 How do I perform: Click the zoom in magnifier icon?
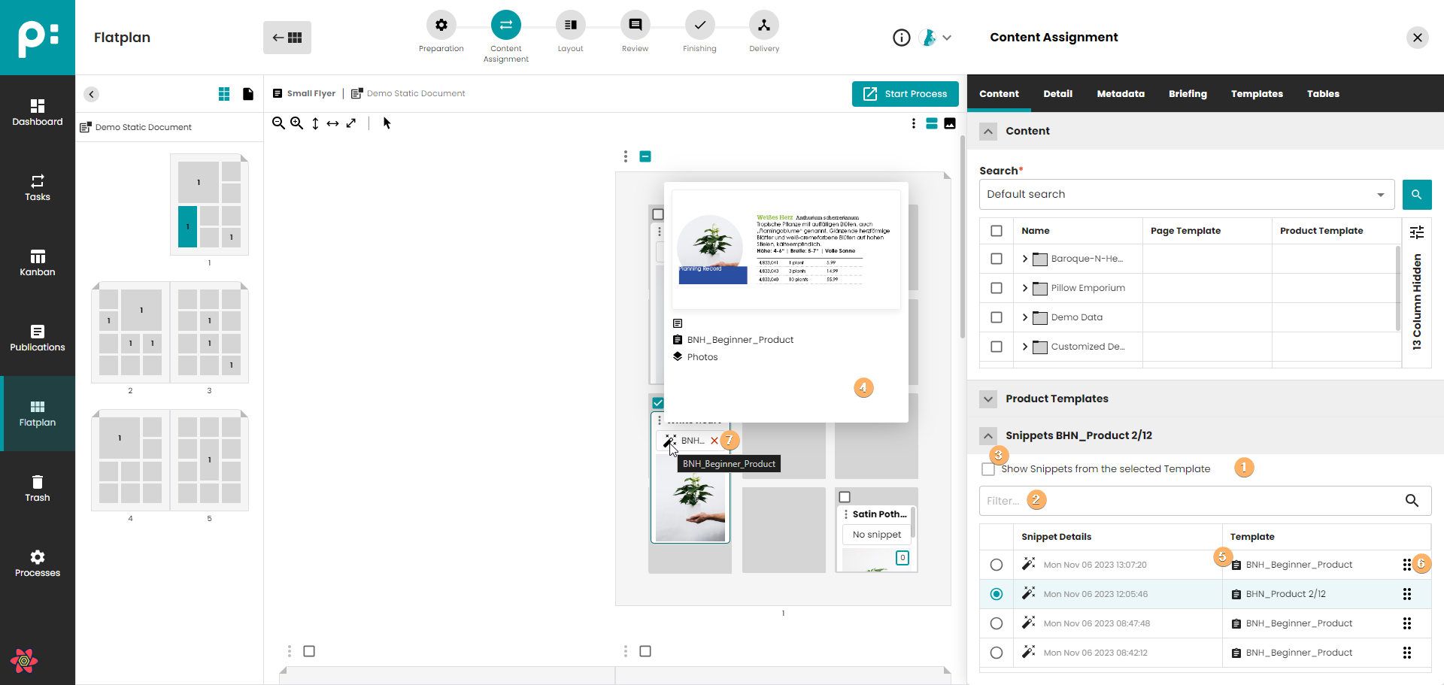coord(297,123)
